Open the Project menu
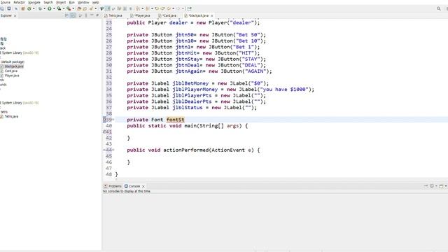Image resolution: width=448 pixels, height=252 pixels. coord(61,2)
